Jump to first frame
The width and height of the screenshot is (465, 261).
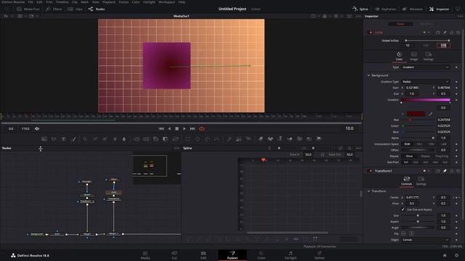(x=161, y=129)
